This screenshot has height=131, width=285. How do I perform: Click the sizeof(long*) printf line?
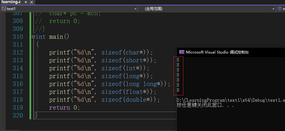pyautogui.click(x=101, y=76)
